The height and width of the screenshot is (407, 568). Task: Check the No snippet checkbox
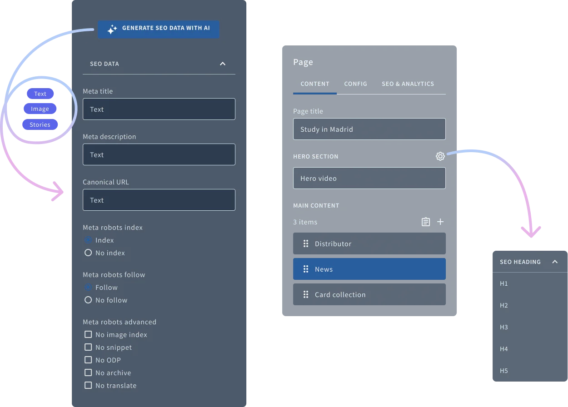pyautogui.click(x=88, y=347)
